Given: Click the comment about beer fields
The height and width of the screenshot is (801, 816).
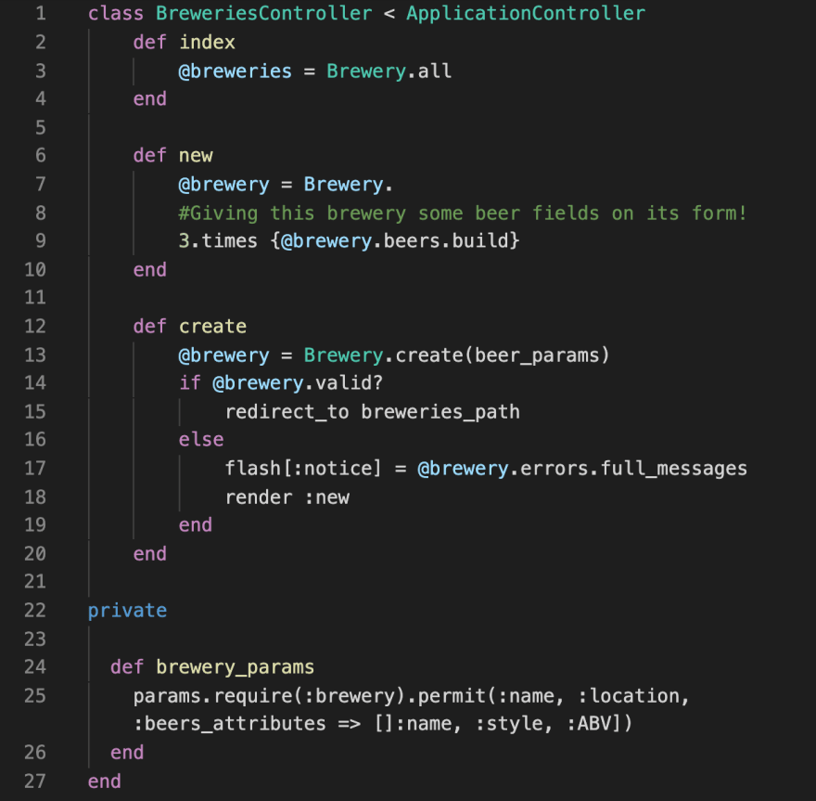Looking at the screenshot, I should pyautogui.click(x=463, y=213).
